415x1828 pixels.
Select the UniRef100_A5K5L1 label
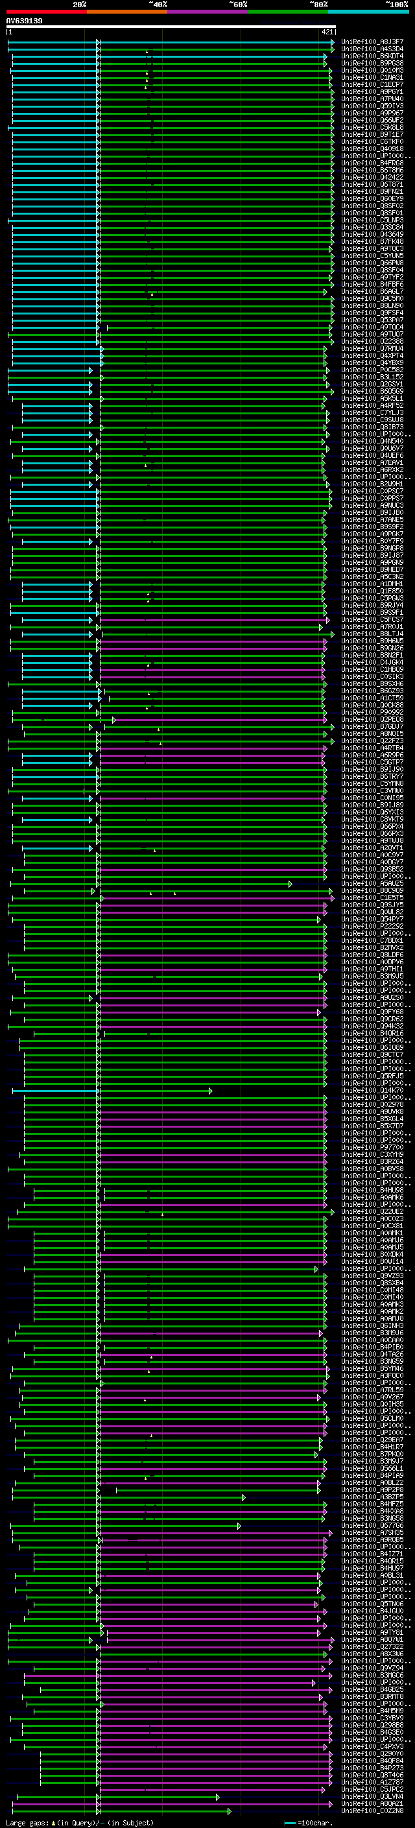pyautogui.click(x=372, y=398)
